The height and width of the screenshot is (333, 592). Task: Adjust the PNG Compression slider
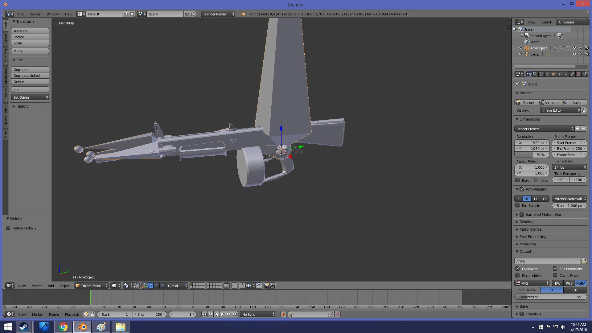pyautogui.click(x=550, y=297)
